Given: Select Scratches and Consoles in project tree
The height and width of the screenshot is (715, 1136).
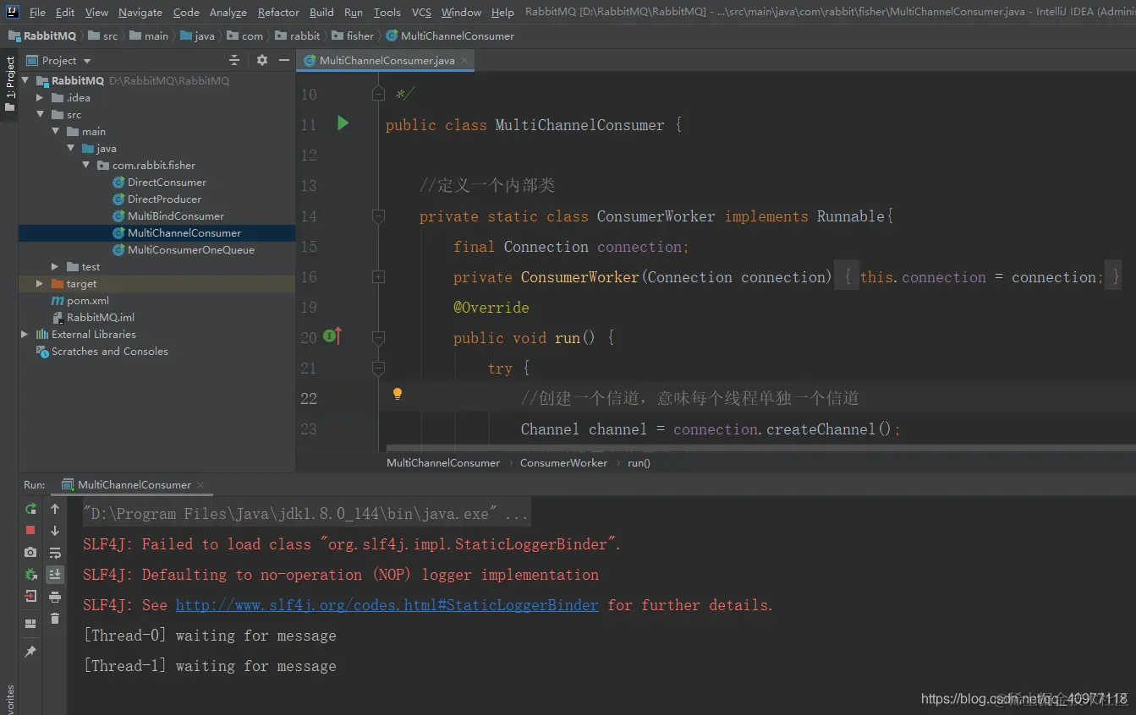Looking at the screenshot, I should point(109,352).
